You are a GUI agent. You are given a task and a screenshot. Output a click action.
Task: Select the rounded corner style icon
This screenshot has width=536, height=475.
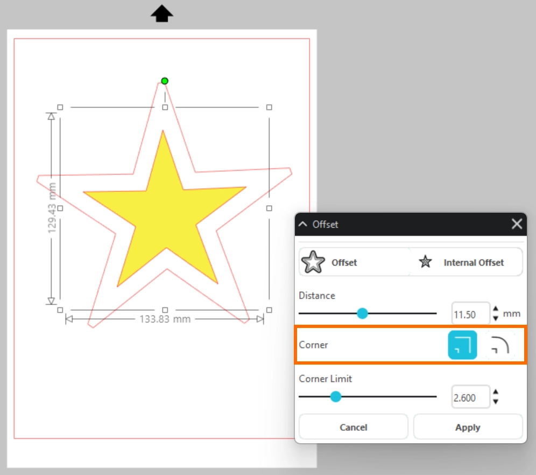pyautogui.click(x=500, y=345)
